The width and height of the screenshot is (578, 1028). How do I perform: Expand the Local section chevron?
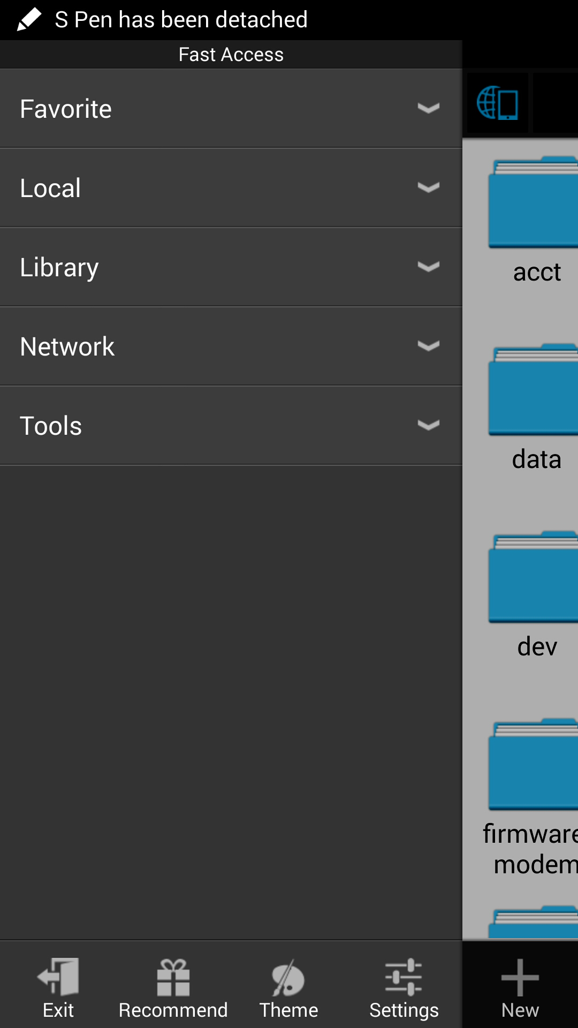429,187
